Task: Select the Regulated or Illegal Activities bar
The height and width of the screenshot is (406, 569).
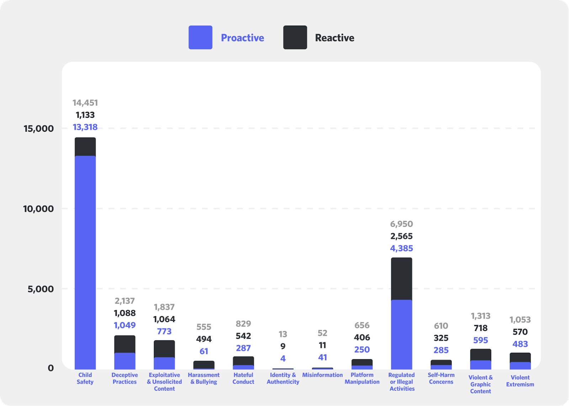Action: [401, 313]
